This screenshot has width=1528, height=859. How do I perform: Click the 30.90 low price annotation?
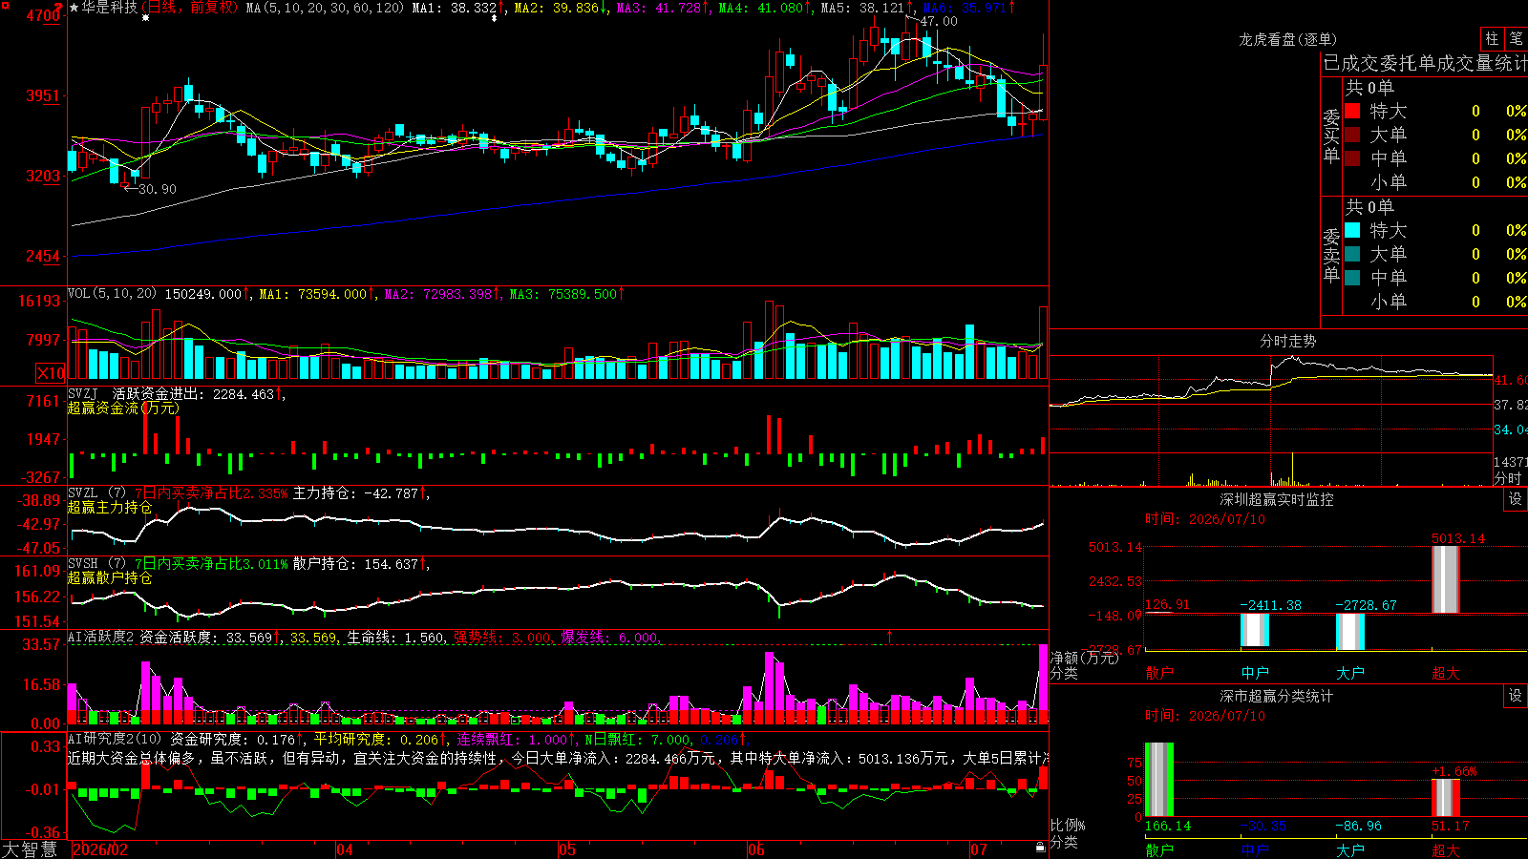pos(158,189)
